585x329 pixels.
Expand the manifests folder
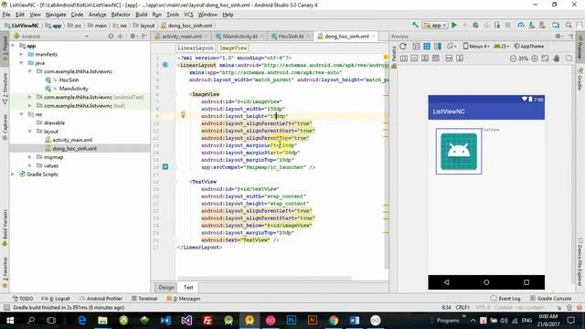[x=21, y=54]
